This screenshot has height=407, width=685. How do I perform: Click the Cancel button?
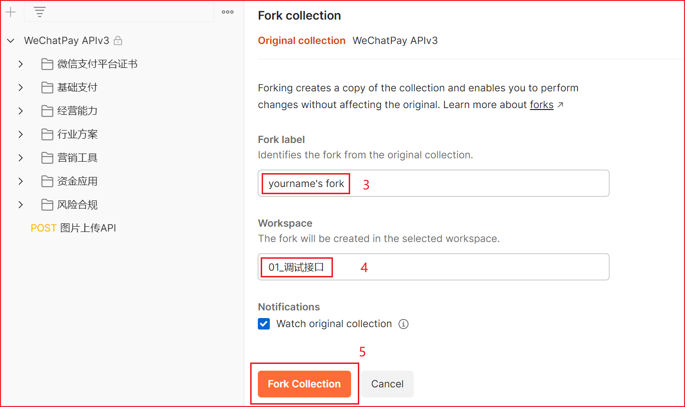[387, 384]
